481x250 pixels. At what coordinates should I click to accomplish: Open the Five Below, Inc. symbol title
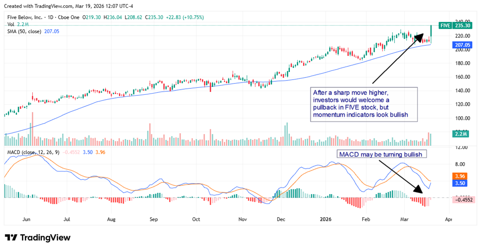pos(24,17)
